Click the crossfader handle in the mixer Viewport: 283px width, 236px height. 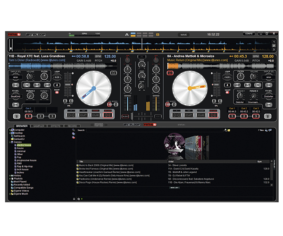132,116
